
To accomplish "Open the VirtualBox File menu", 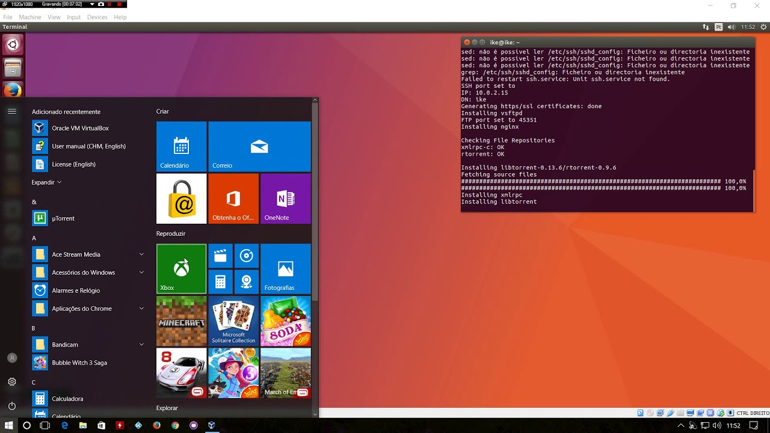I will pyautogui.click(x=8, y=17).
